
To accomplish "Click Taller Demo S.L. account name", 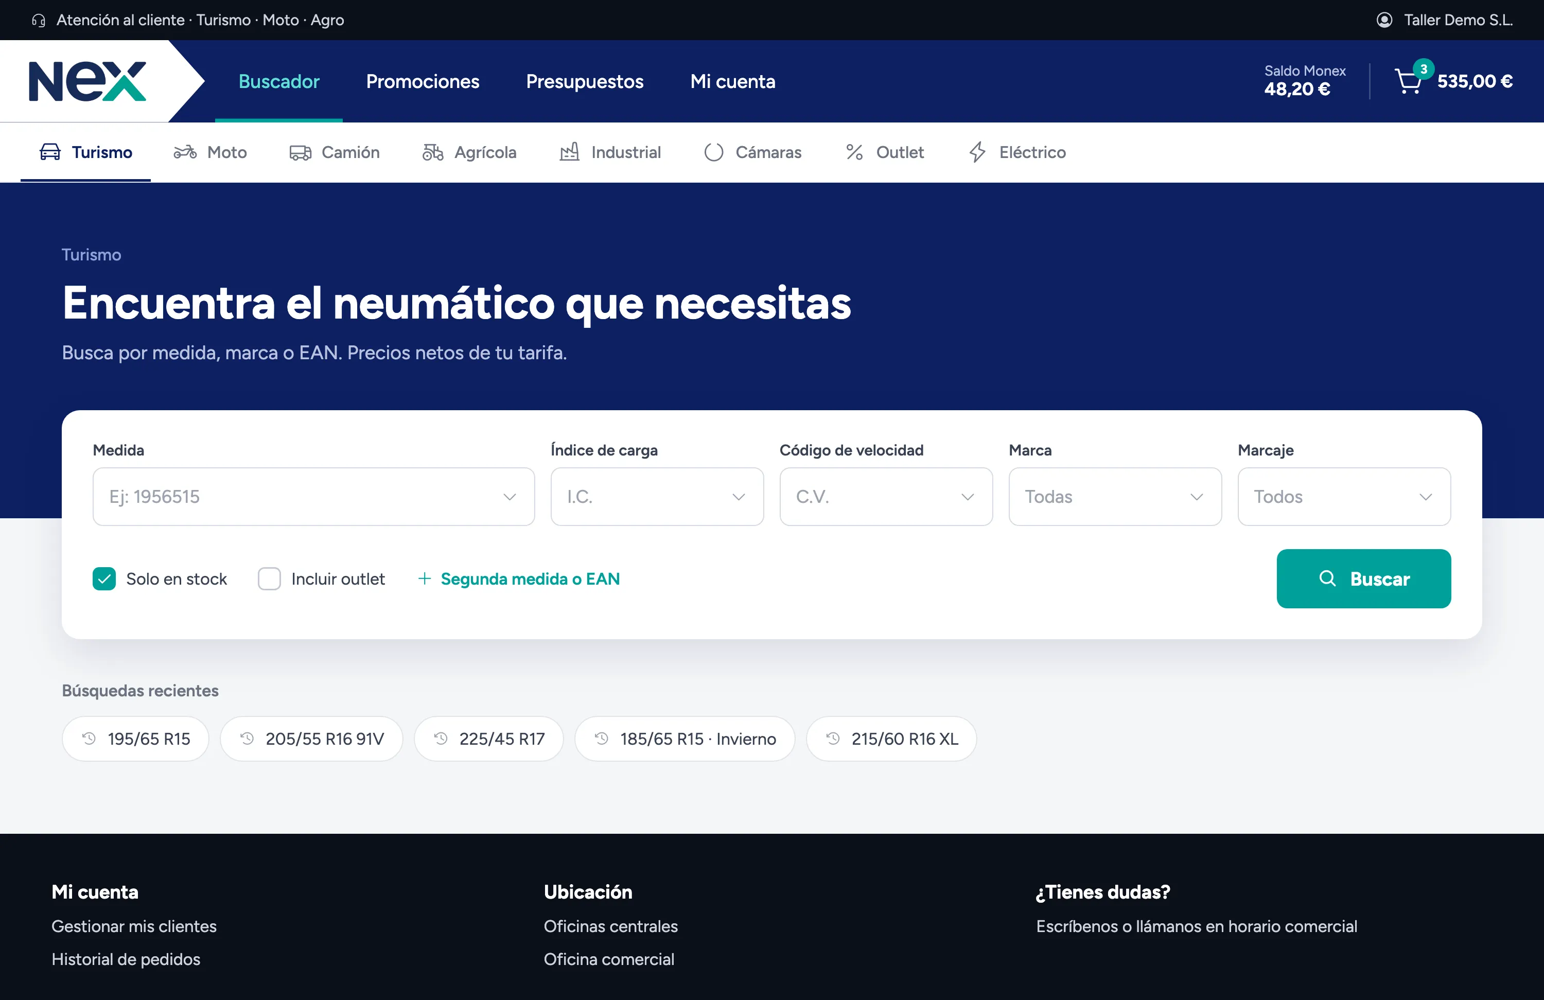I will coord(1458,20).
